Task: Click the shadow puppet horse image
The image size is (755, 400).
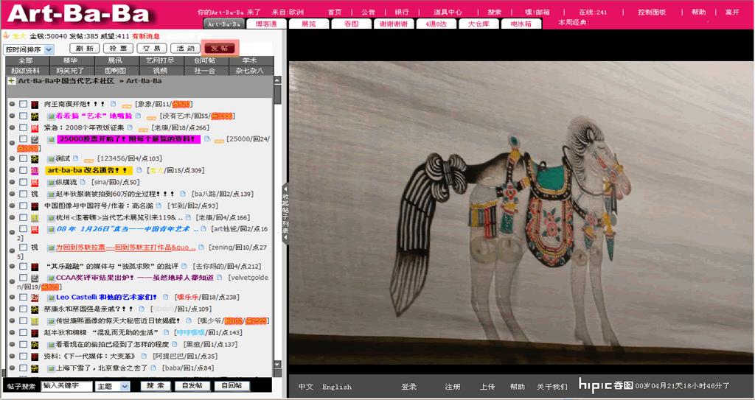Action: click(x=521, y=213)
